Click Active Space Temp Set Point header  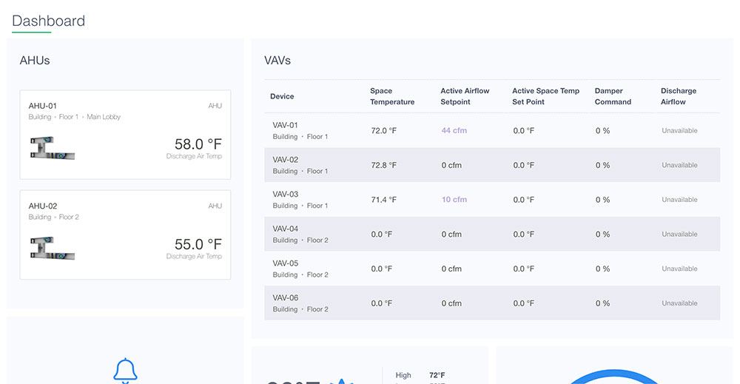[545, 96]
